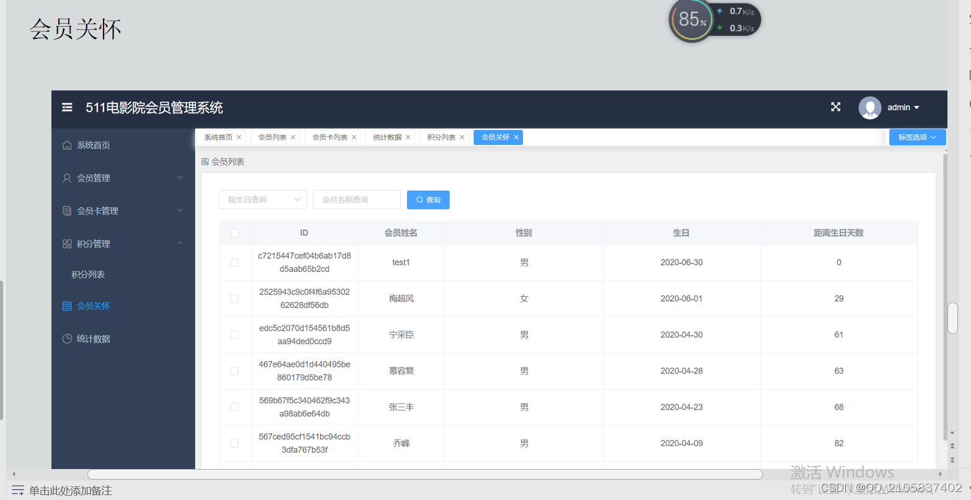Select the active 会员关怀 tab
Image resolution: width=971 pixels, height=500 pixels.
495,138
